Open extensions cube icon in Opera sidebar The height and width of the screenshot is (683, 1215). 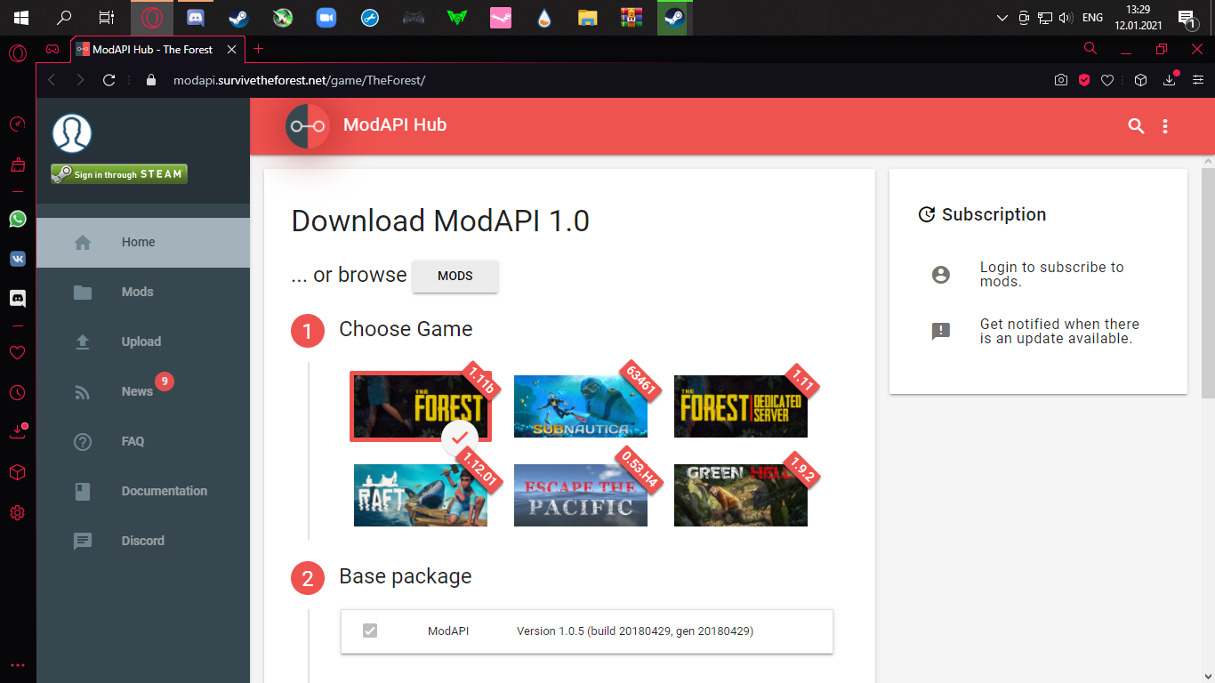click(x=17, y=472)
